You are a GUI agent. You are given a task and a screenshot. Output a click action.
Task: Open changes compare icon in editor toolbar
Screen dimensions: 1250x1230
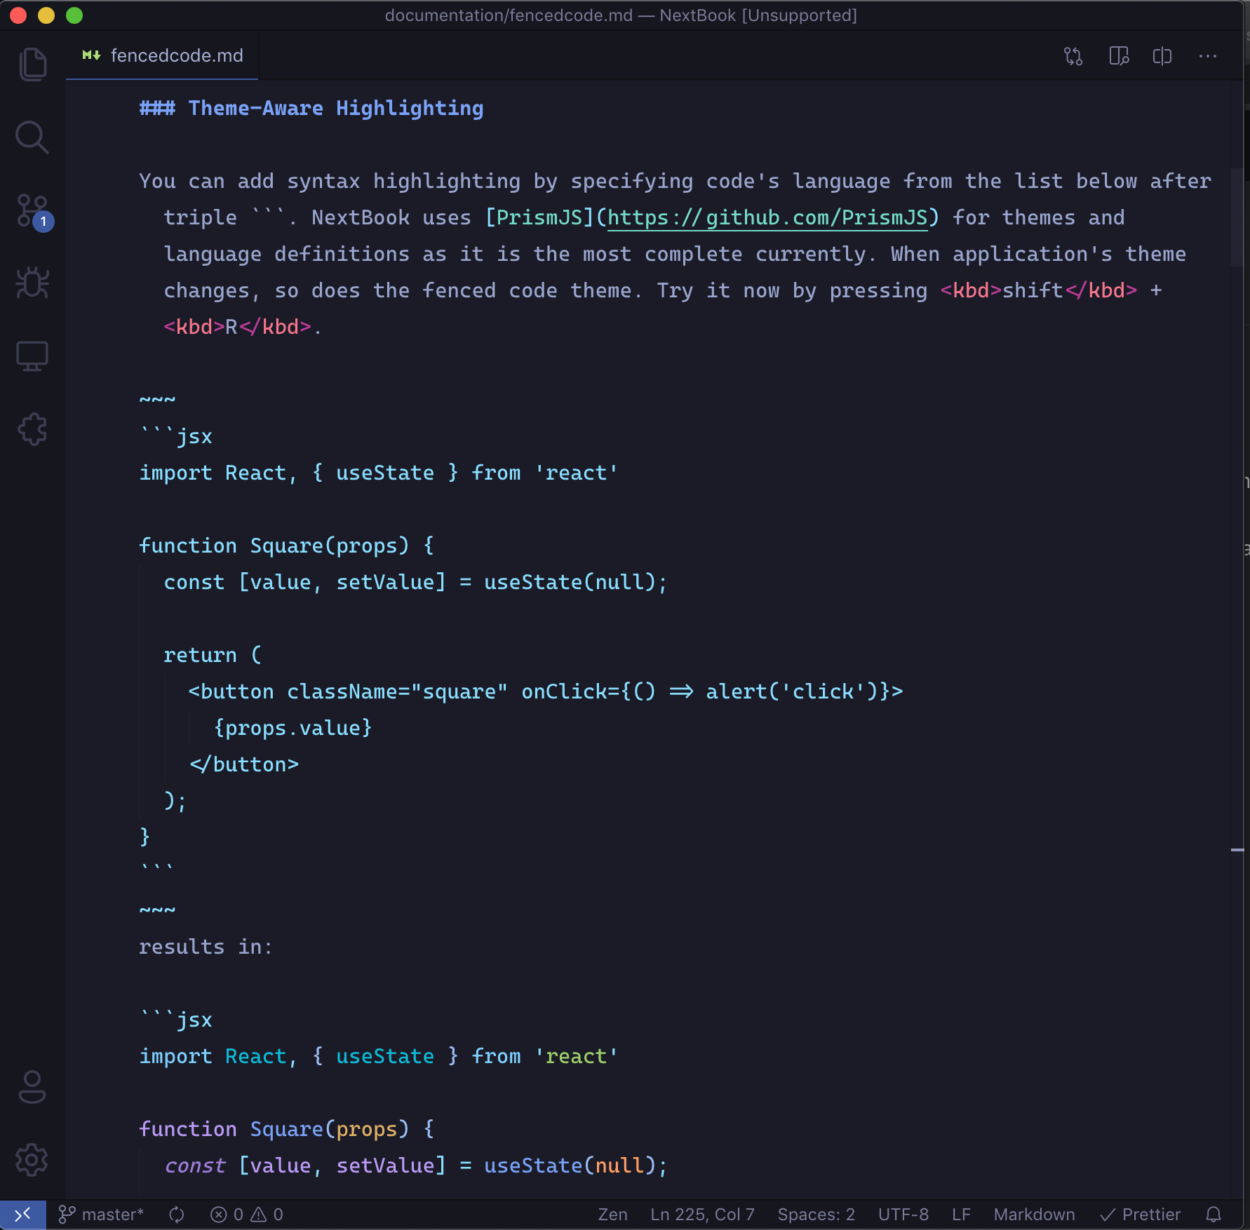coord(1073,56)
